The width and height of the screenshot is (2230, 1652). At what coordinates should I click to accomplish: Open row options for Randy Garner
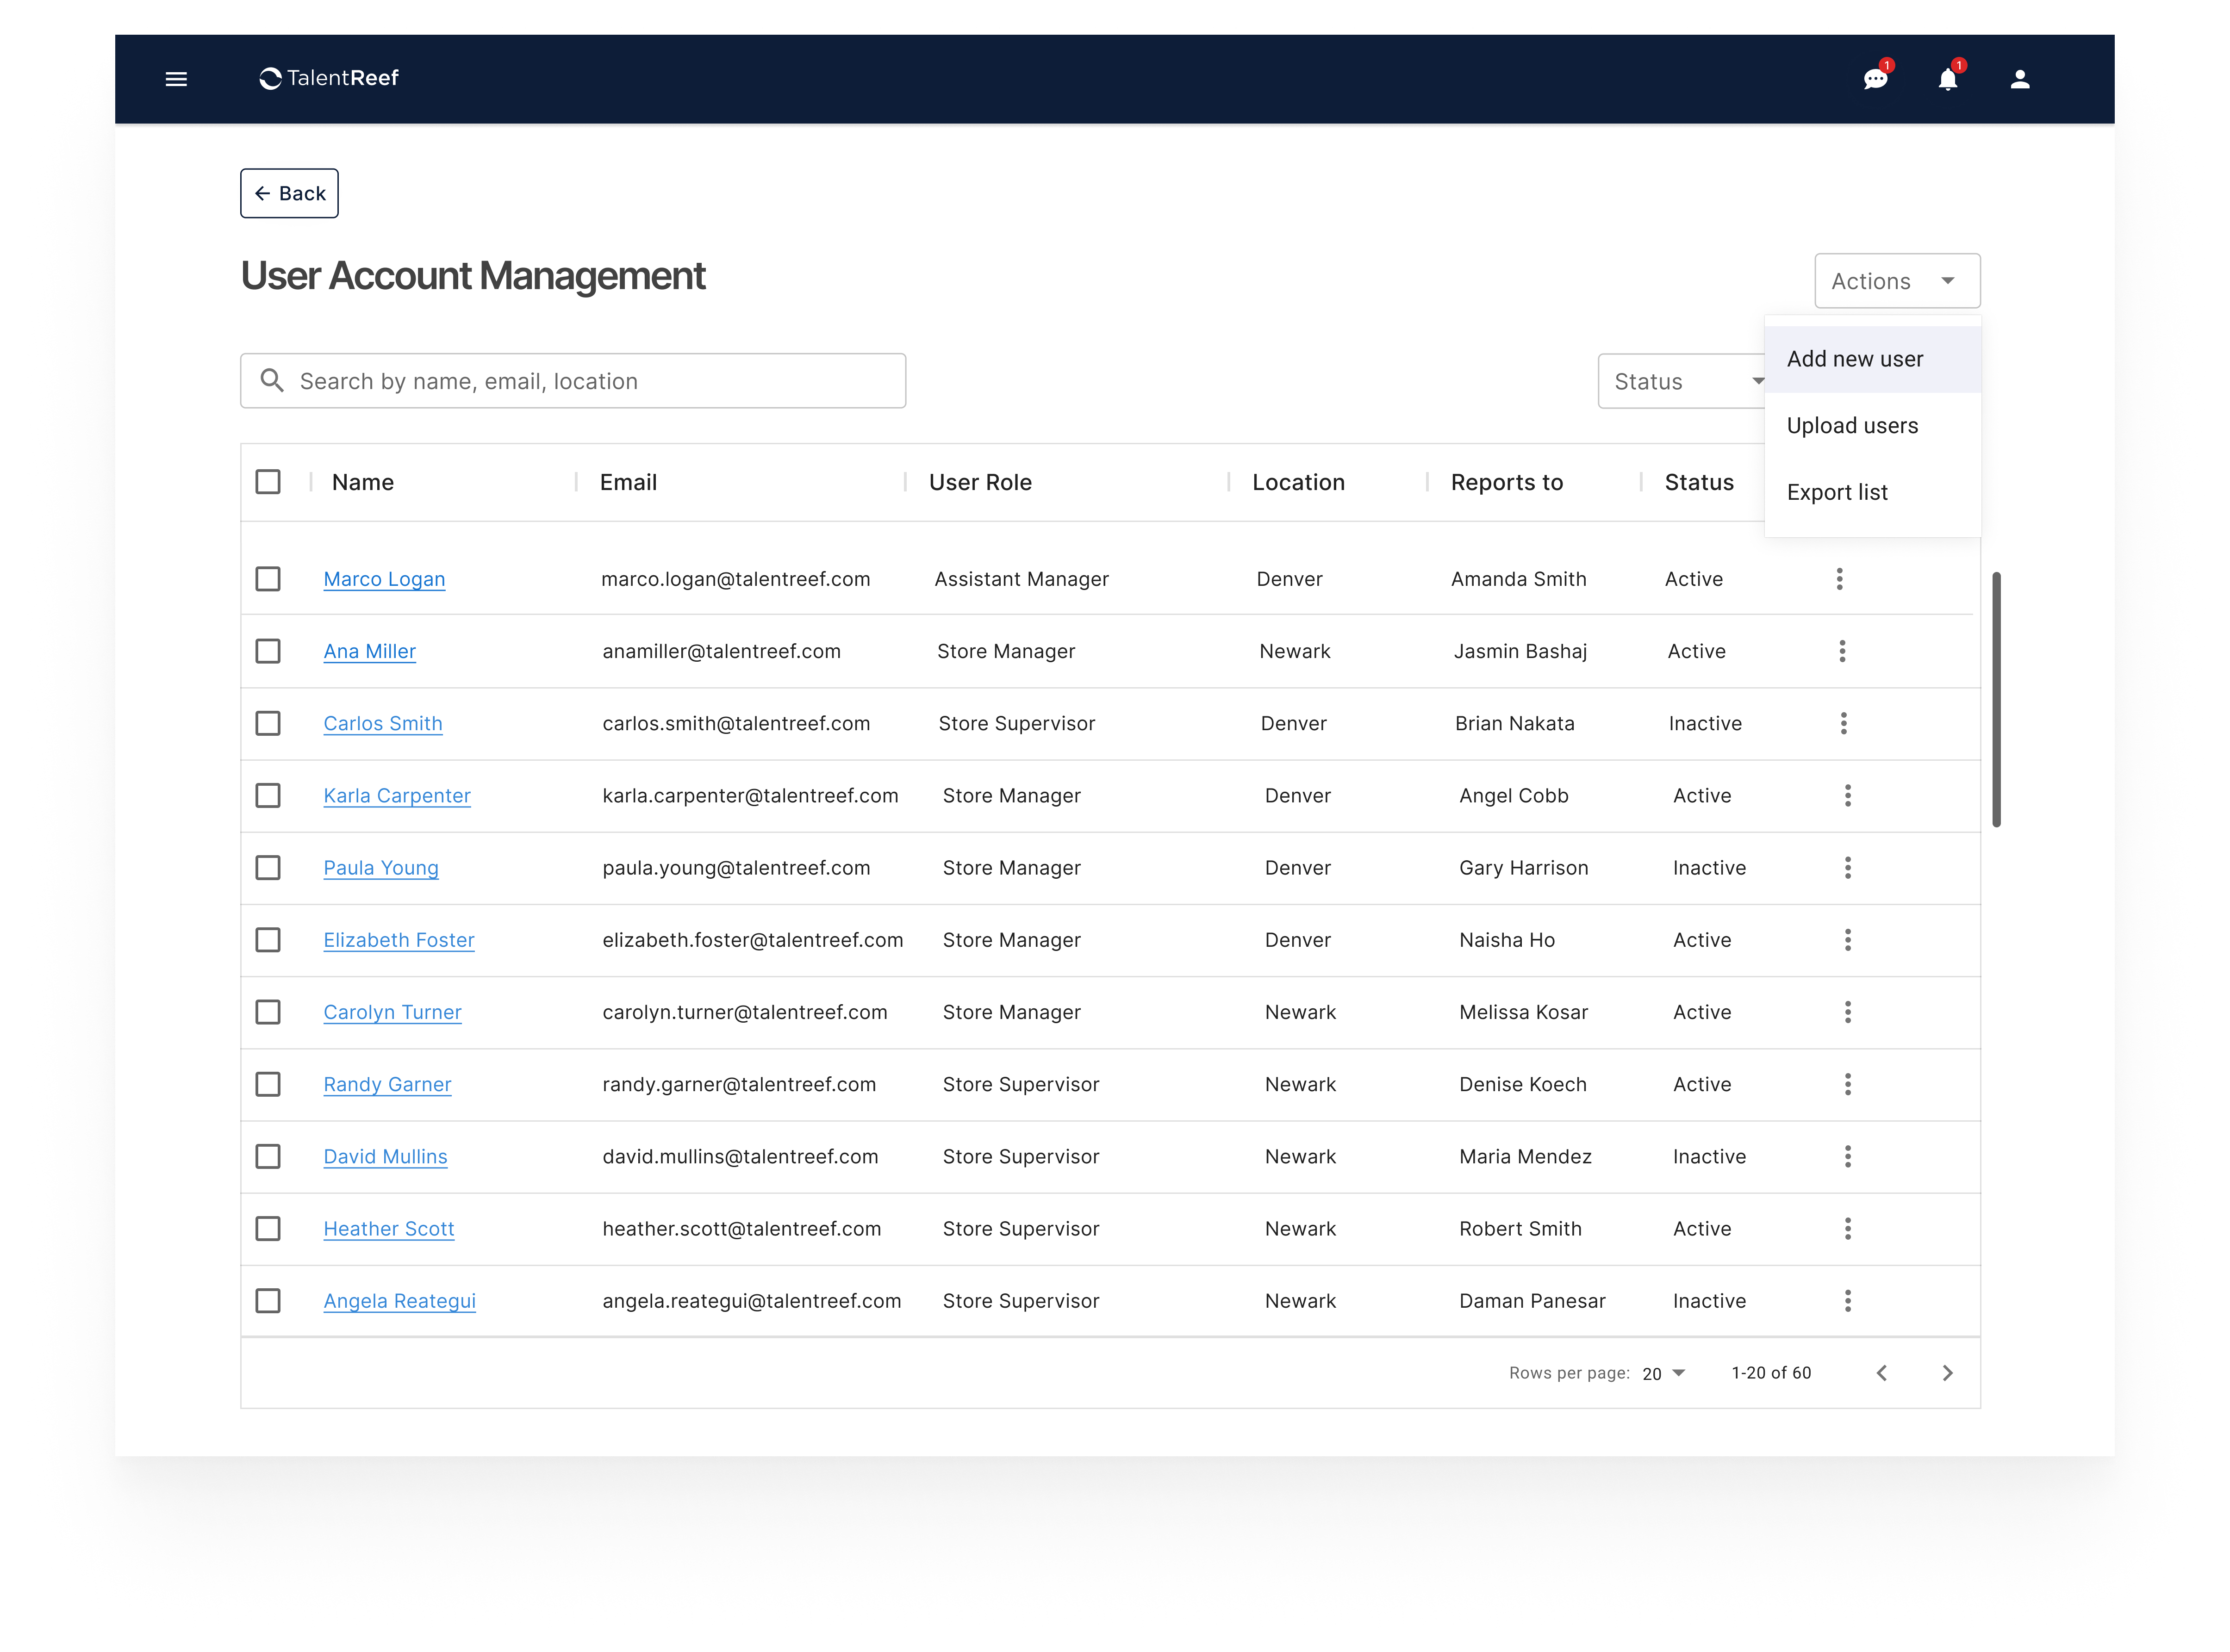(1848, 1084)
